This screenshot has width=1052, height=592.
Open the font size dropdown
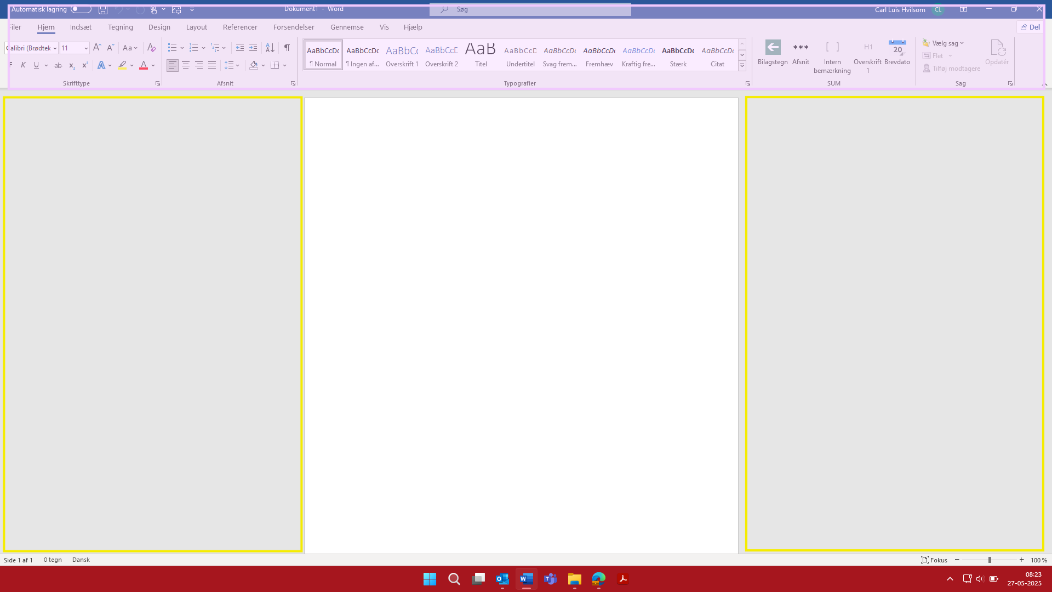pos(86,48)
